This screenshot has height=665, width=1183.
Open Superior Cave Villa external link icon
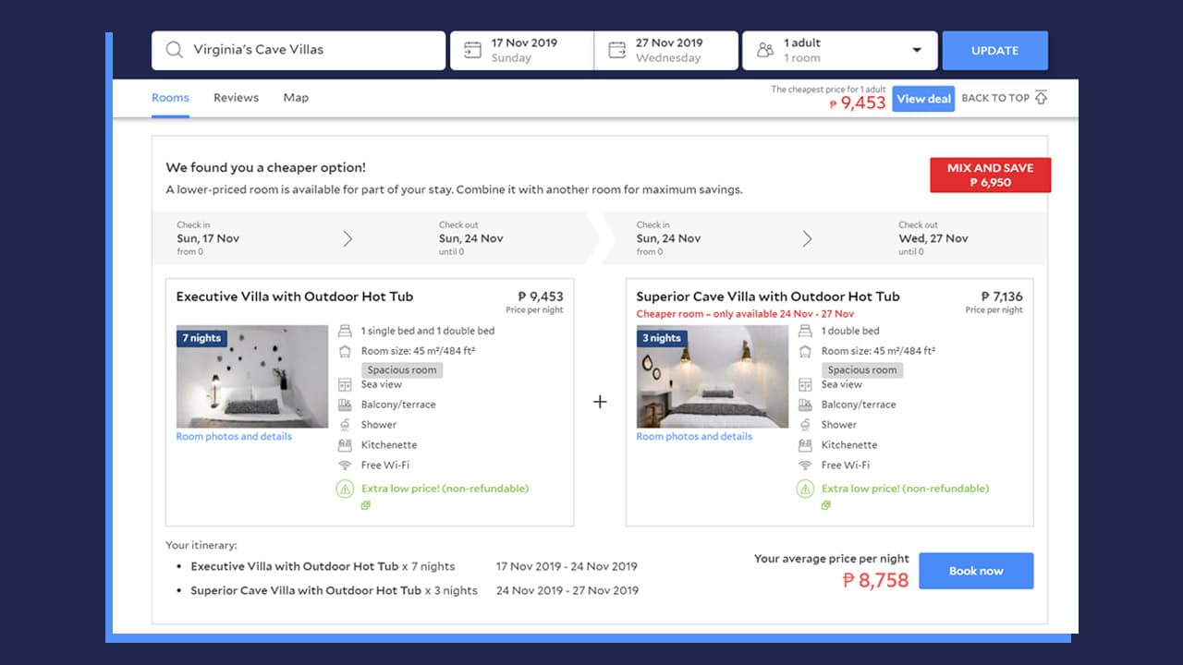[825, 505]
